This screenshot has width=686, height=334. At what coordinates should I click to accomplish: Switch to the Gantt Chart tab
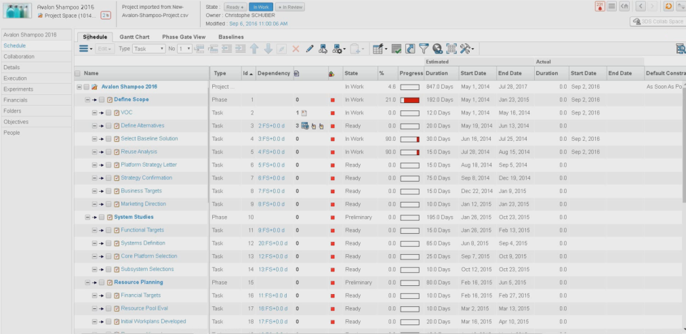click(x=134, y=37)
